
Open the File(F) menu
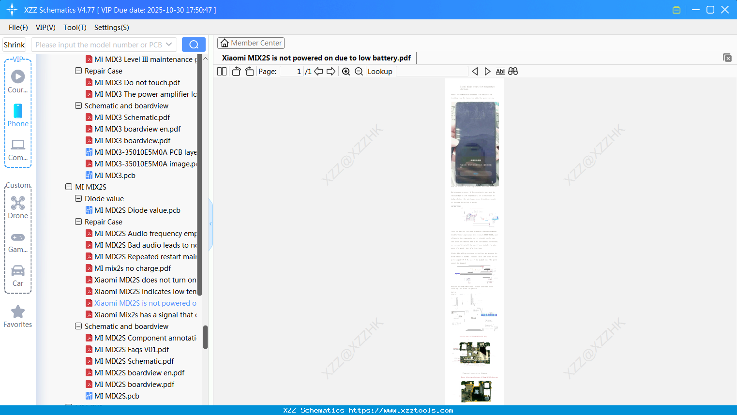[x=18, y=28]
